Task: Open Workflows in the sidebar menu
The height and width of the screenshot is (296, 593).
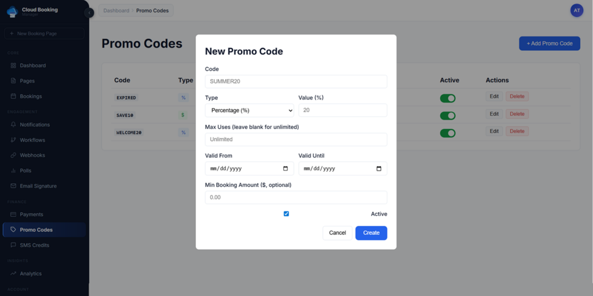Action: point(32,140)
